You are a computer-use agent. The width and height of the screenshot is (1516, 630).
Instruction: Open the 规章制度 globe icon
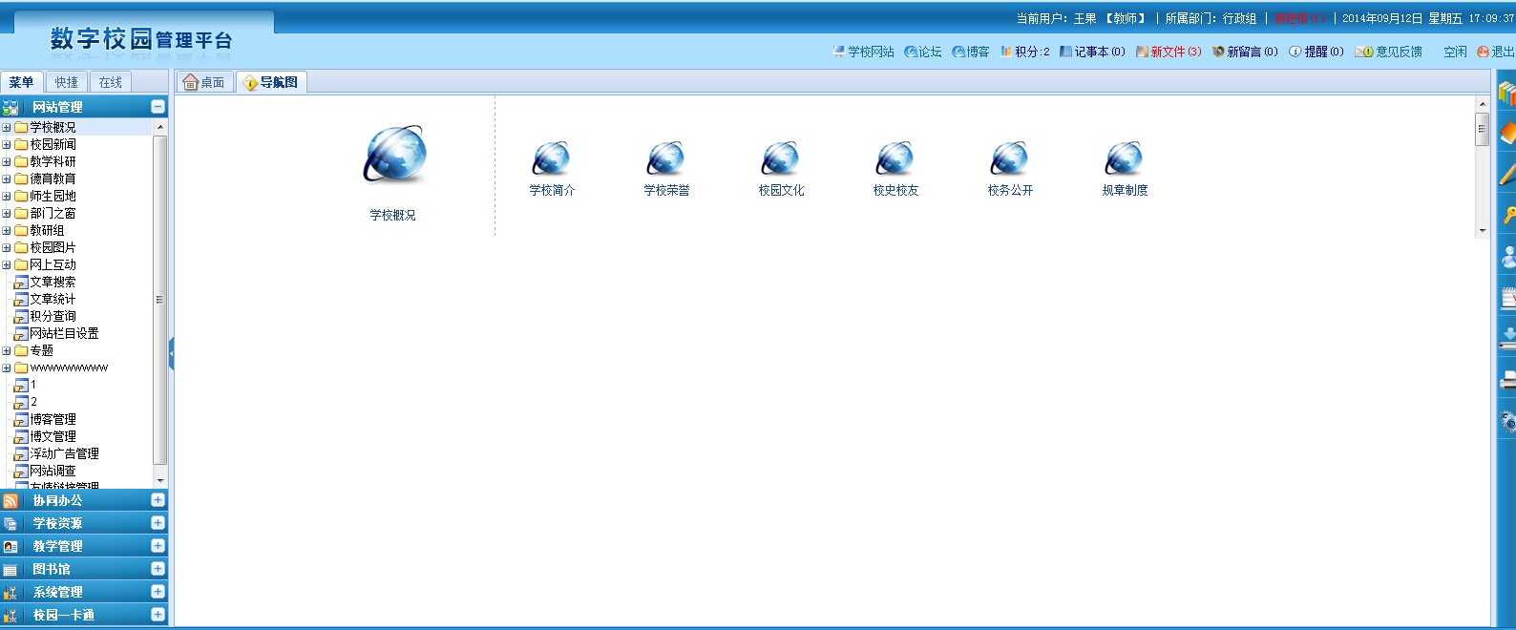(x=1125, y=158)
